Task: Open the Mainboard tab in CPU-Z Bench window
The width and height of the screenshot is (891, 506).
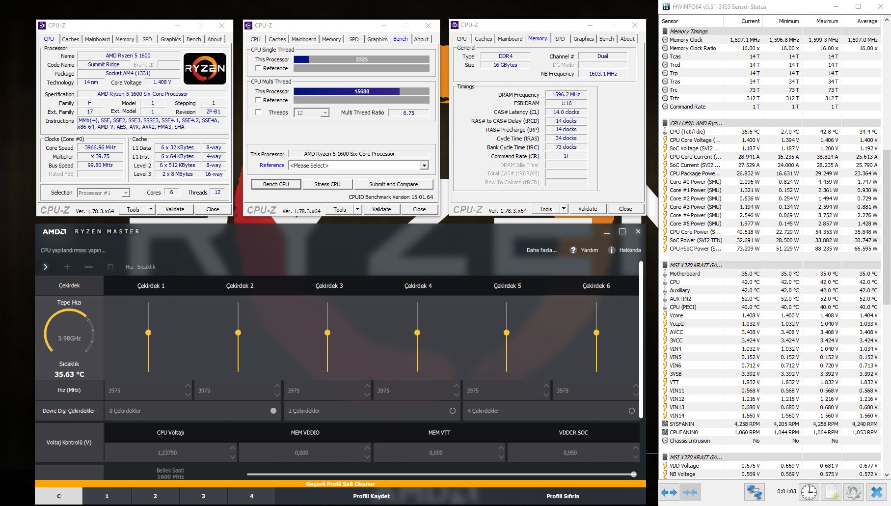Action: [x=304, y=39]
